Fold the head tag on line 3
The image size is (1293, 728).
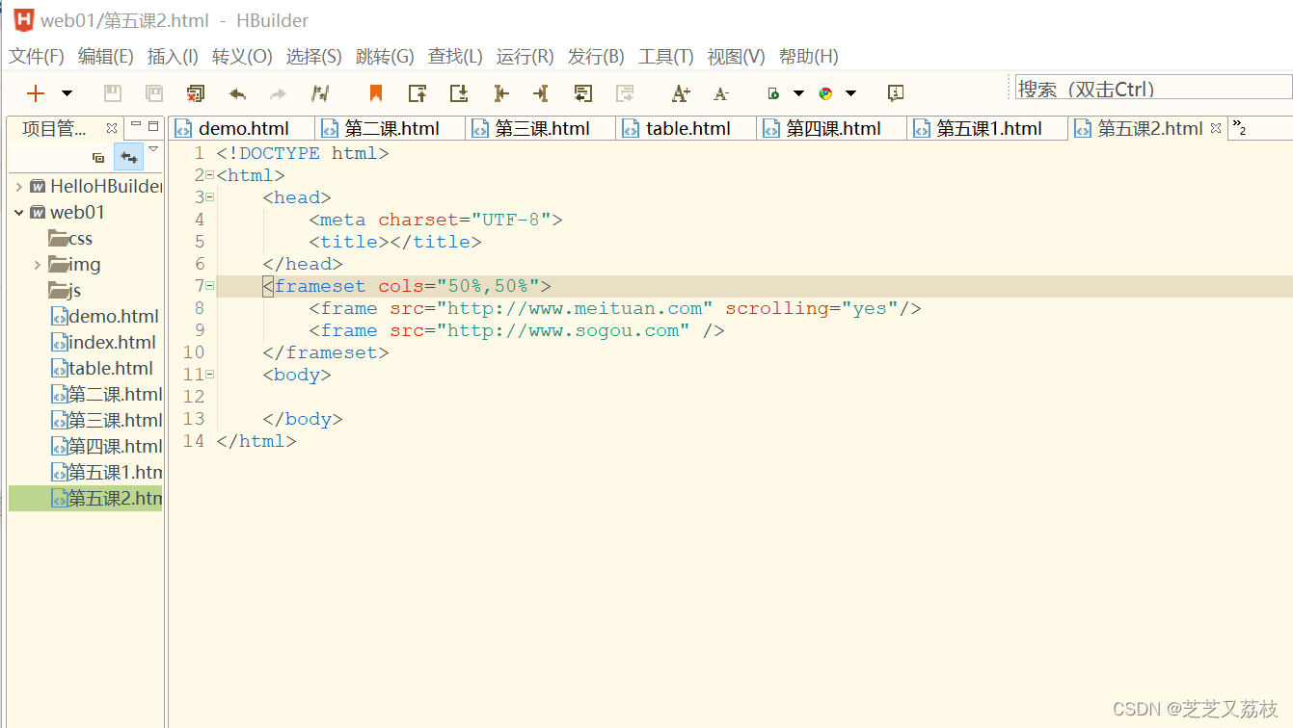pos(209,197)
